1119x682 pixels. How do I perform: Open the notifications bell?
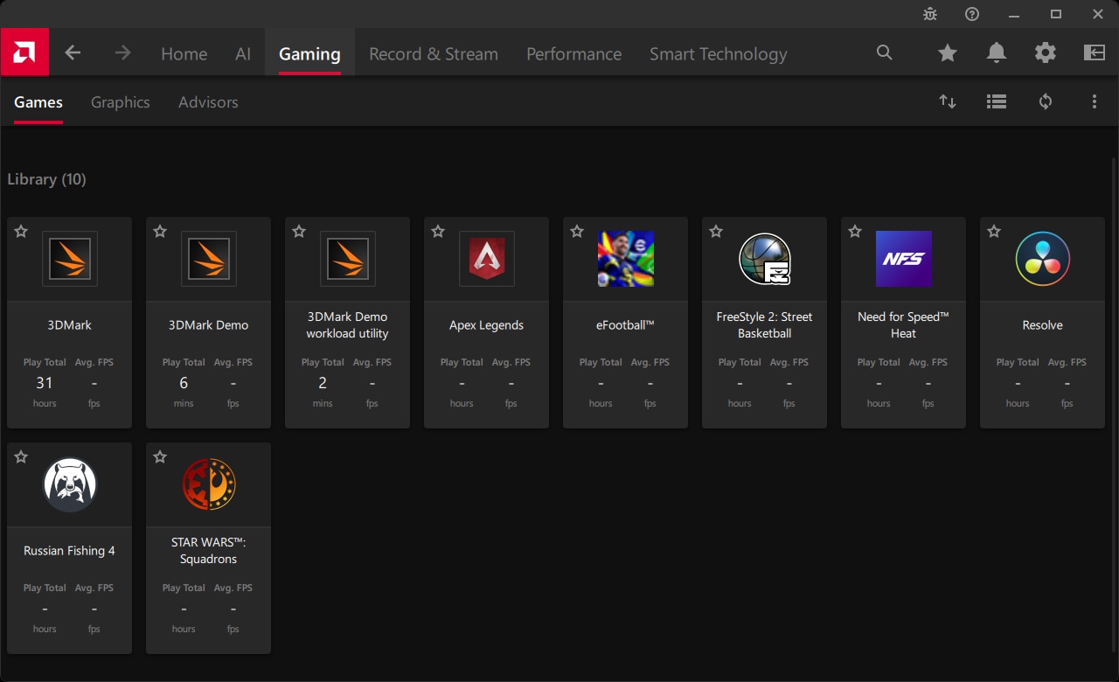pos(996,53)
